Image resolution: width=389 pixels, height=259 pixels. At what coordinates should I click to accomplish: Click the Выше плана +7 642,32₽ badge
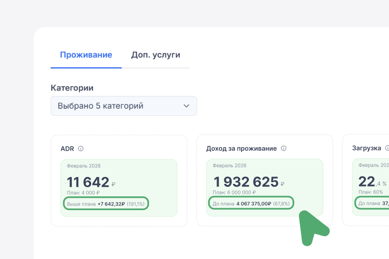point(106,203)
